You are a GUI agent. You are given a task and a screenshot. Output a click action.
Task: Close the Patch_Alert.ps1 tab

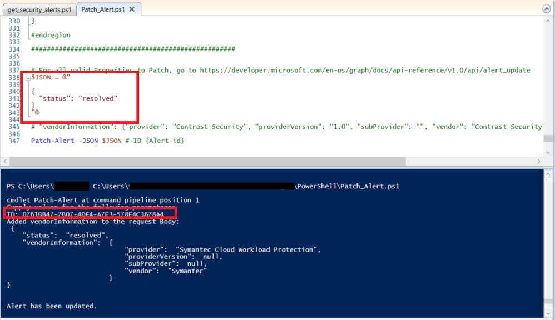point(132,9)
